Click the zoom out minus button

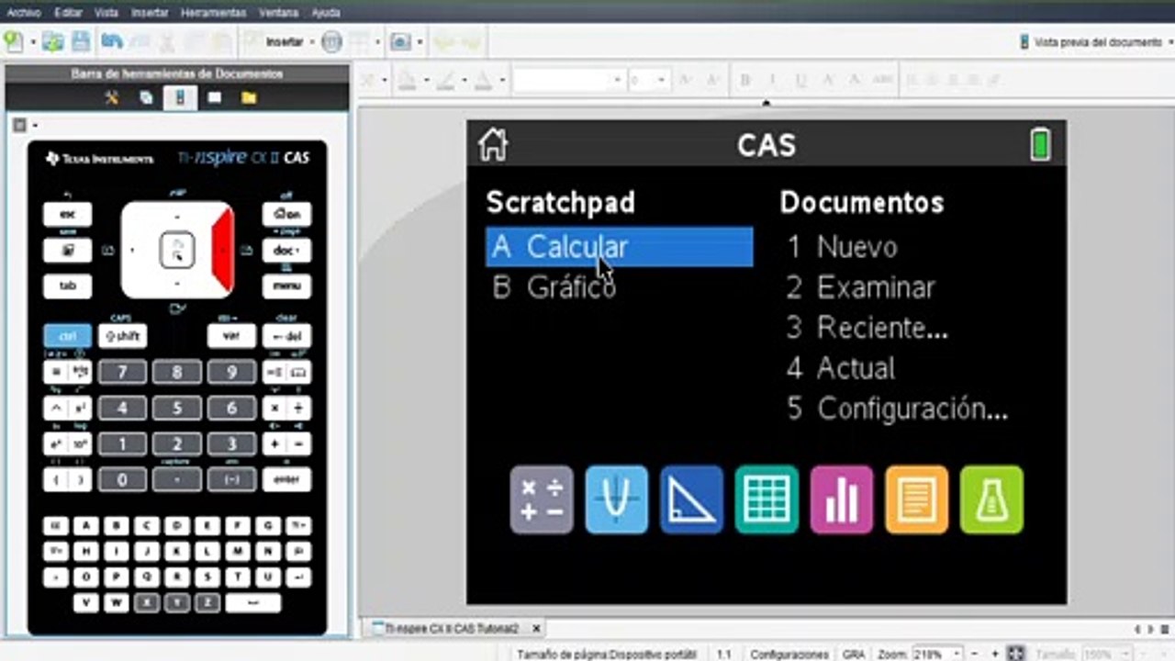975,654
